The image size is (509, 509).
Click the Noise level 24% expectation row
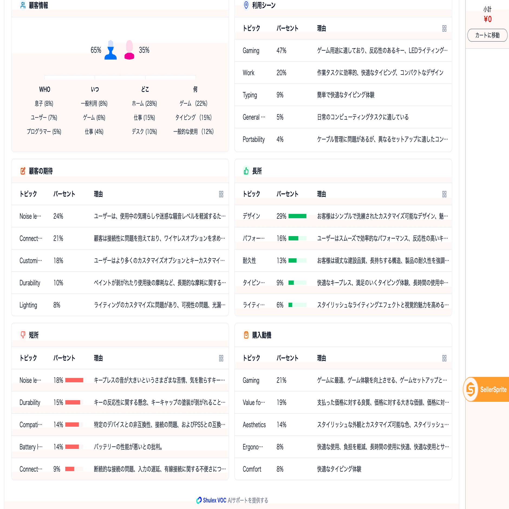point(120,216)
